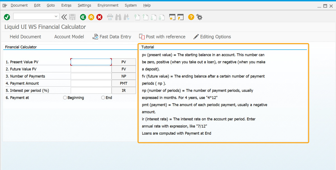Click the Save floppy disk icon
Image resolution: width=336 pixels, height=170 pixels.
coord(72,17)
